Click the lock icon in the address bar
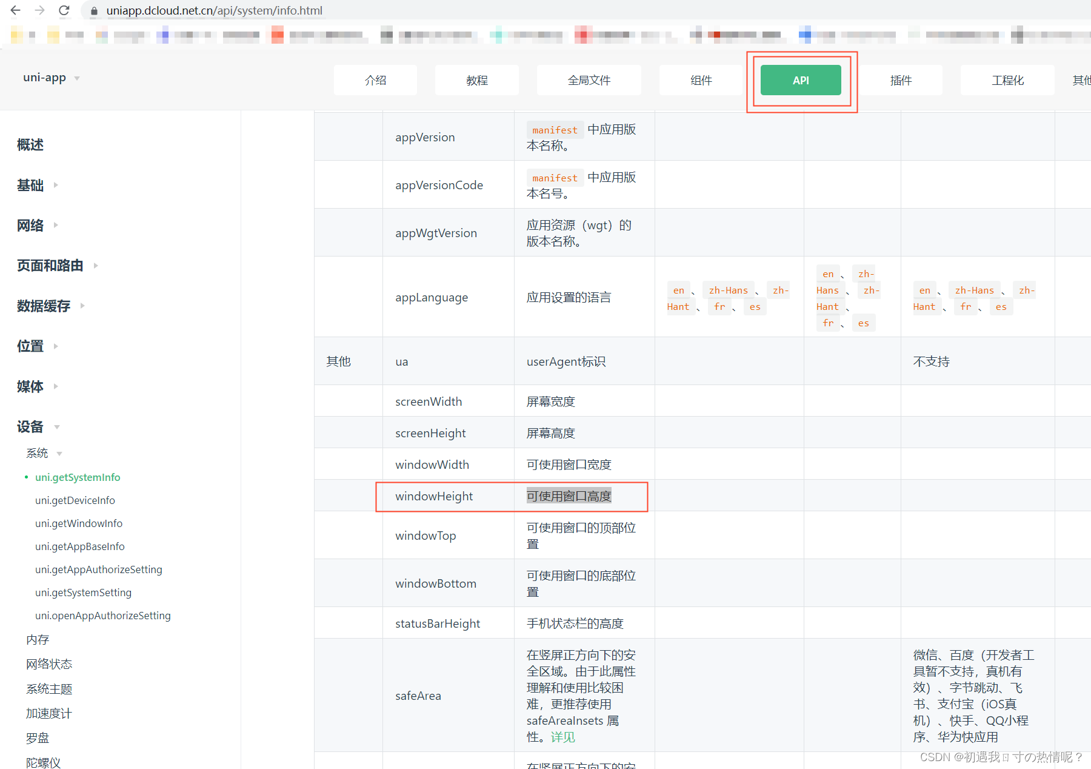The height and width of the screenshot is (769, 1091). [x=94, y=11]
